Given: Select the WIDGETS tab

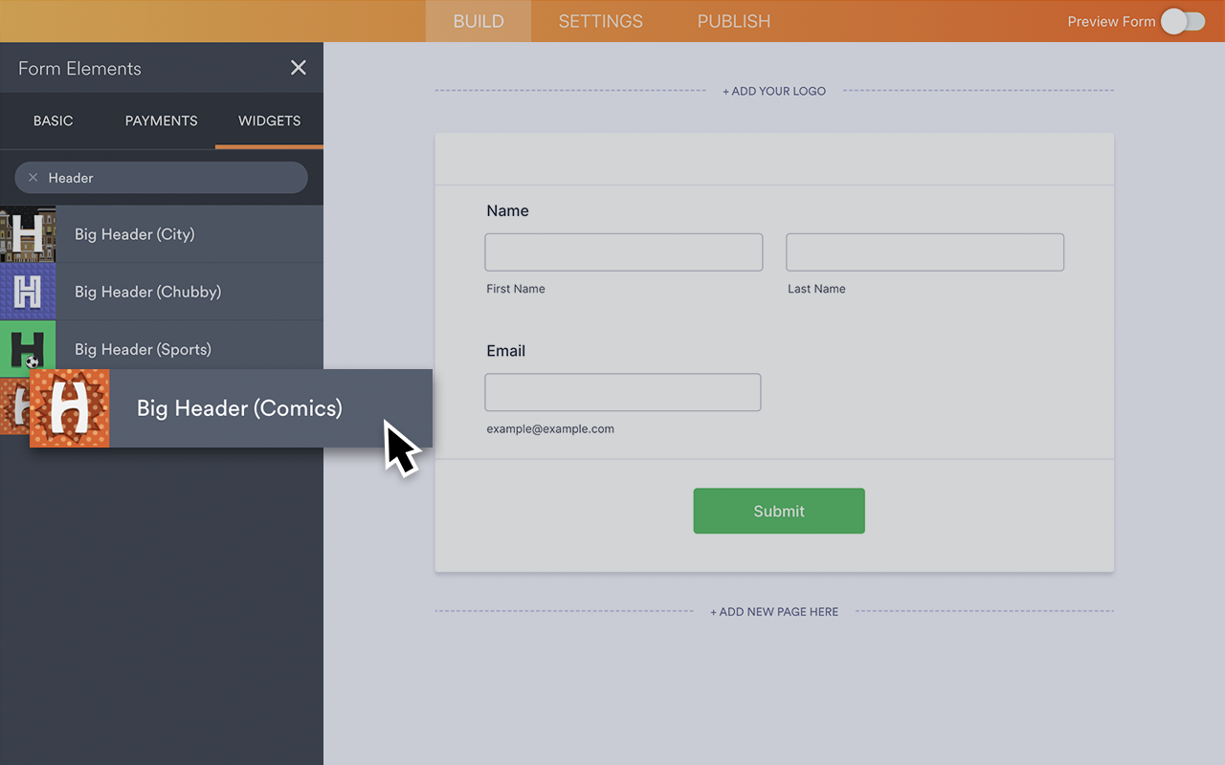Looking at the screenshot, I should tap(269, 120).
